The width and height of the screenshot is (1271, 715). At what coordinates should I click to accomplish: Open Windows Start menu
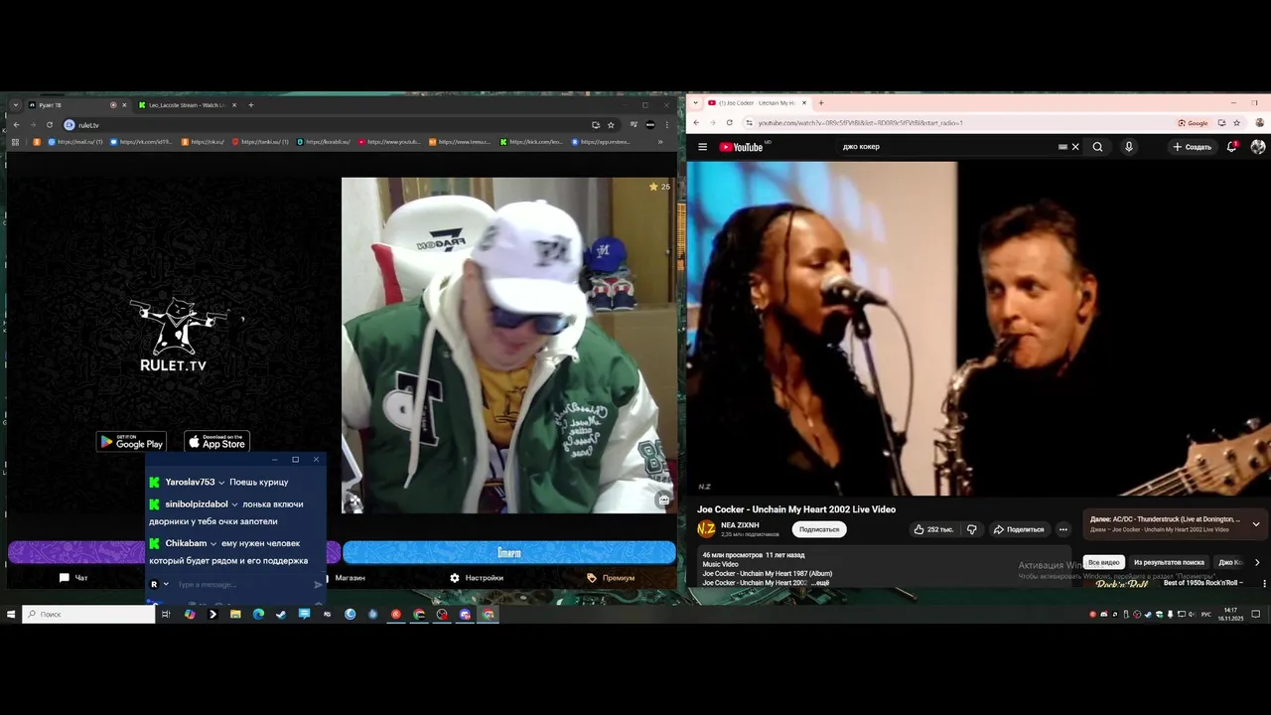(11, 615)
